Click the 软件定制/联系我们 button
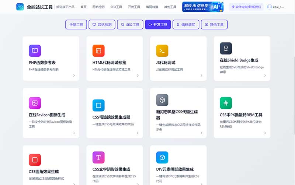 coord(246,7)
